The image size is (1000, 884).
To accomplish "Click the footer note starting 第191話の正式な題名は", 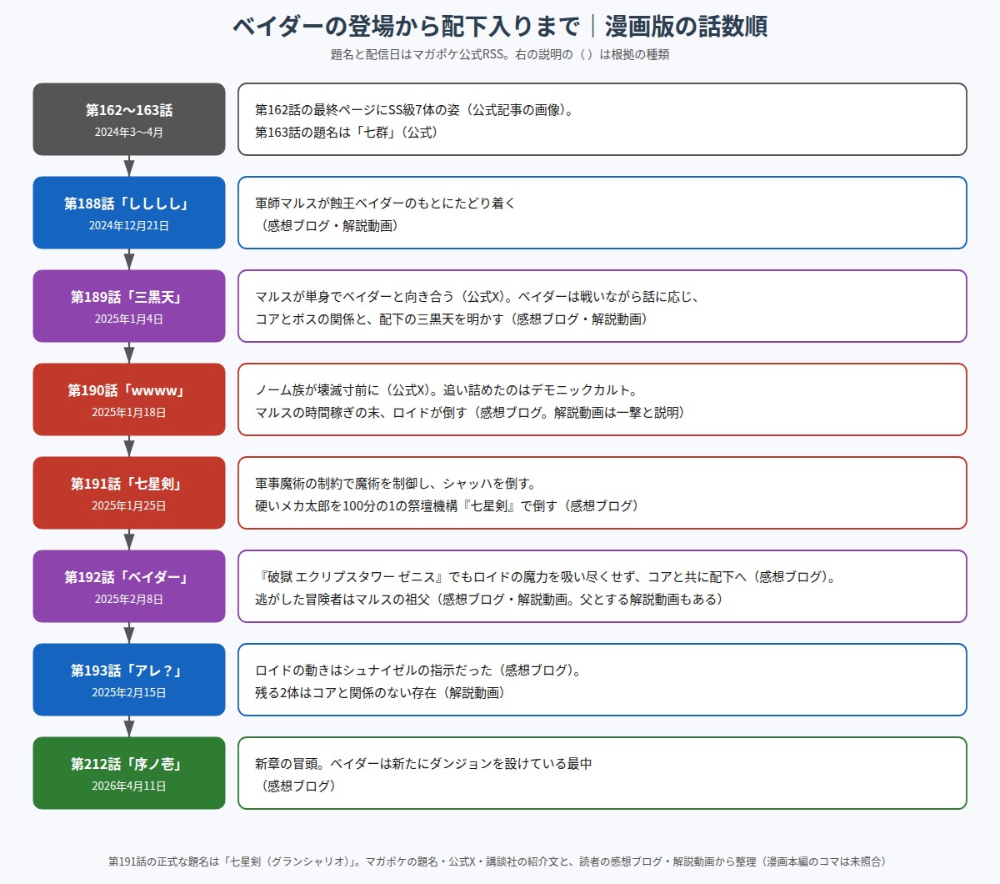I will [x=500, y=861].
